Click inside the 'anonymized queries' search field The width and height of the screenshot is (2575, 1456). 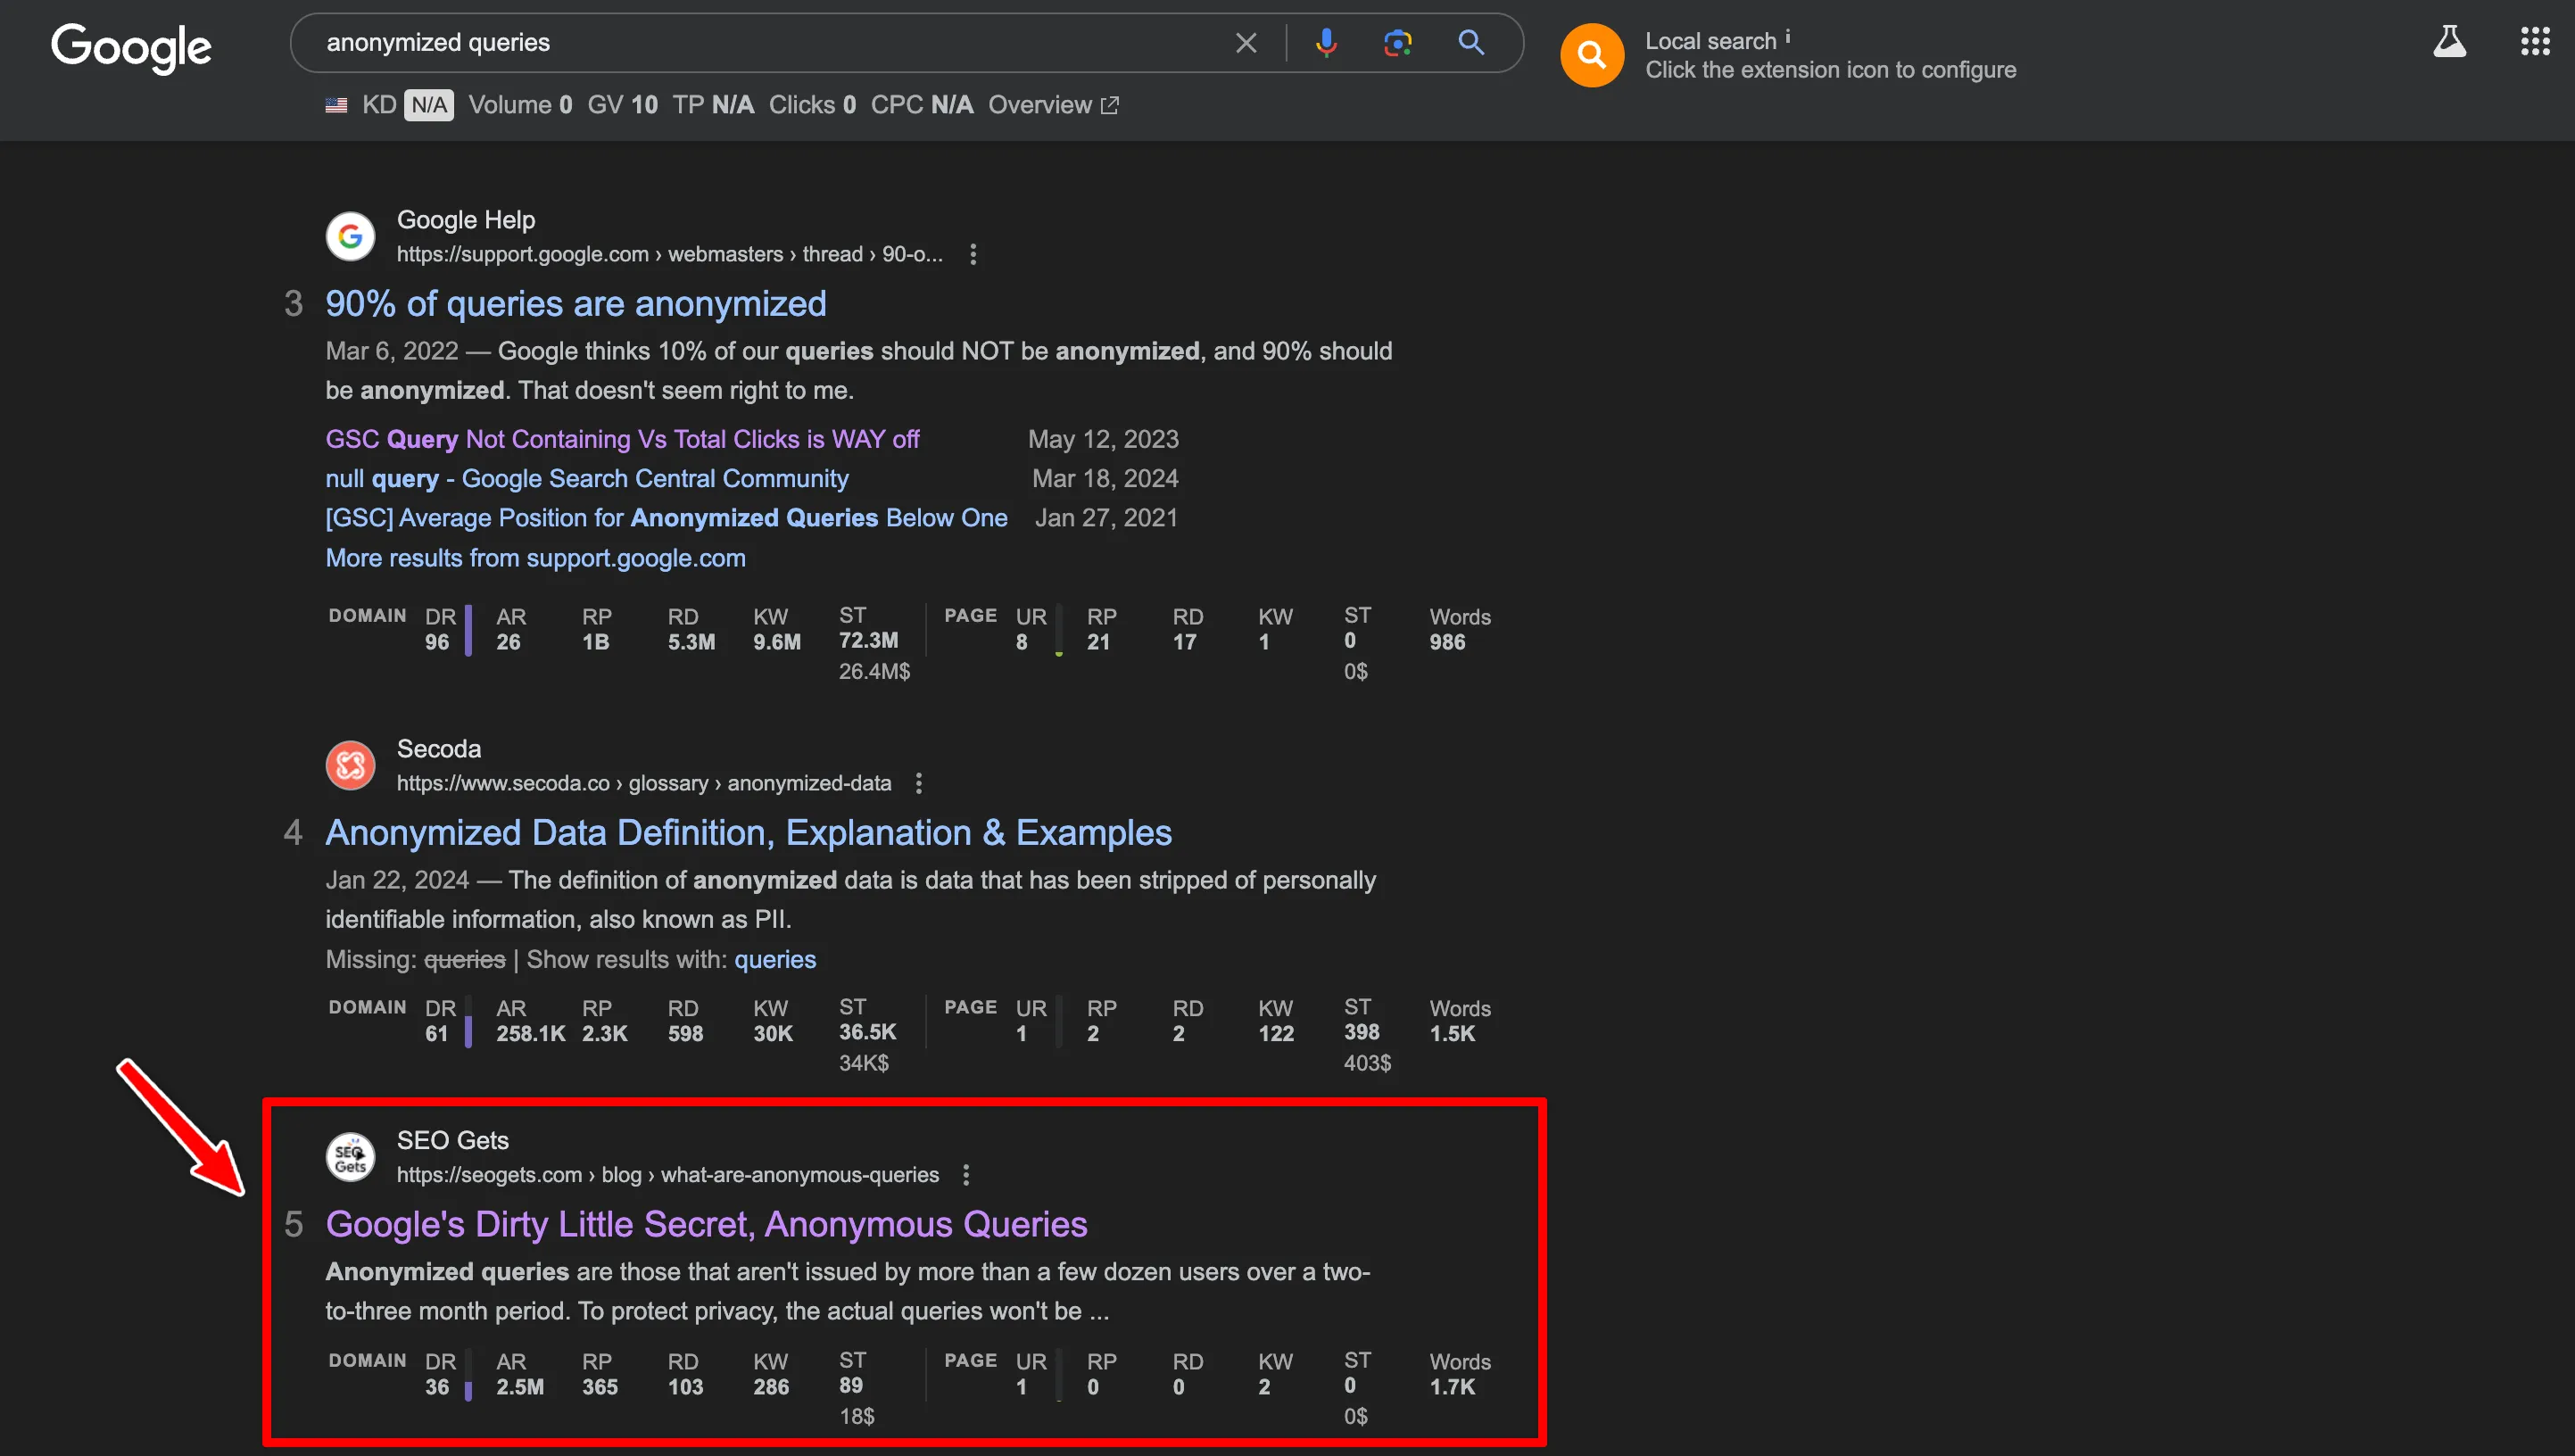[760, 43]
